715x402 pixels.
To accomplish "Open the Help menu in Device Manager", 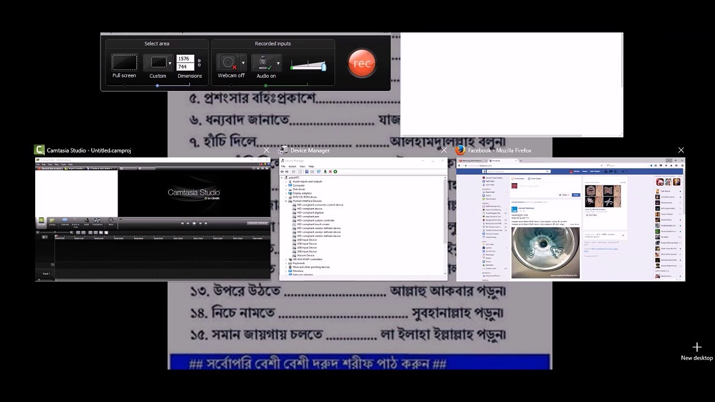I will [311, 166].
